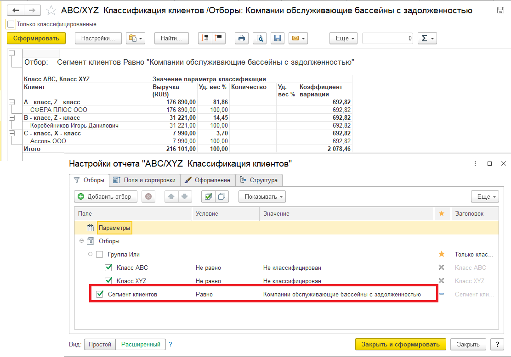
Task: Click the print report icon
Action: [242, 39]
